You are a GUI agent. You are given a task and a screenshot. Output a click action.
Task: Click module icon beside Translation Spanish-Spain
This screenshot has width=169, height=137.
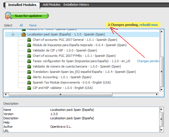click(29, 72)
